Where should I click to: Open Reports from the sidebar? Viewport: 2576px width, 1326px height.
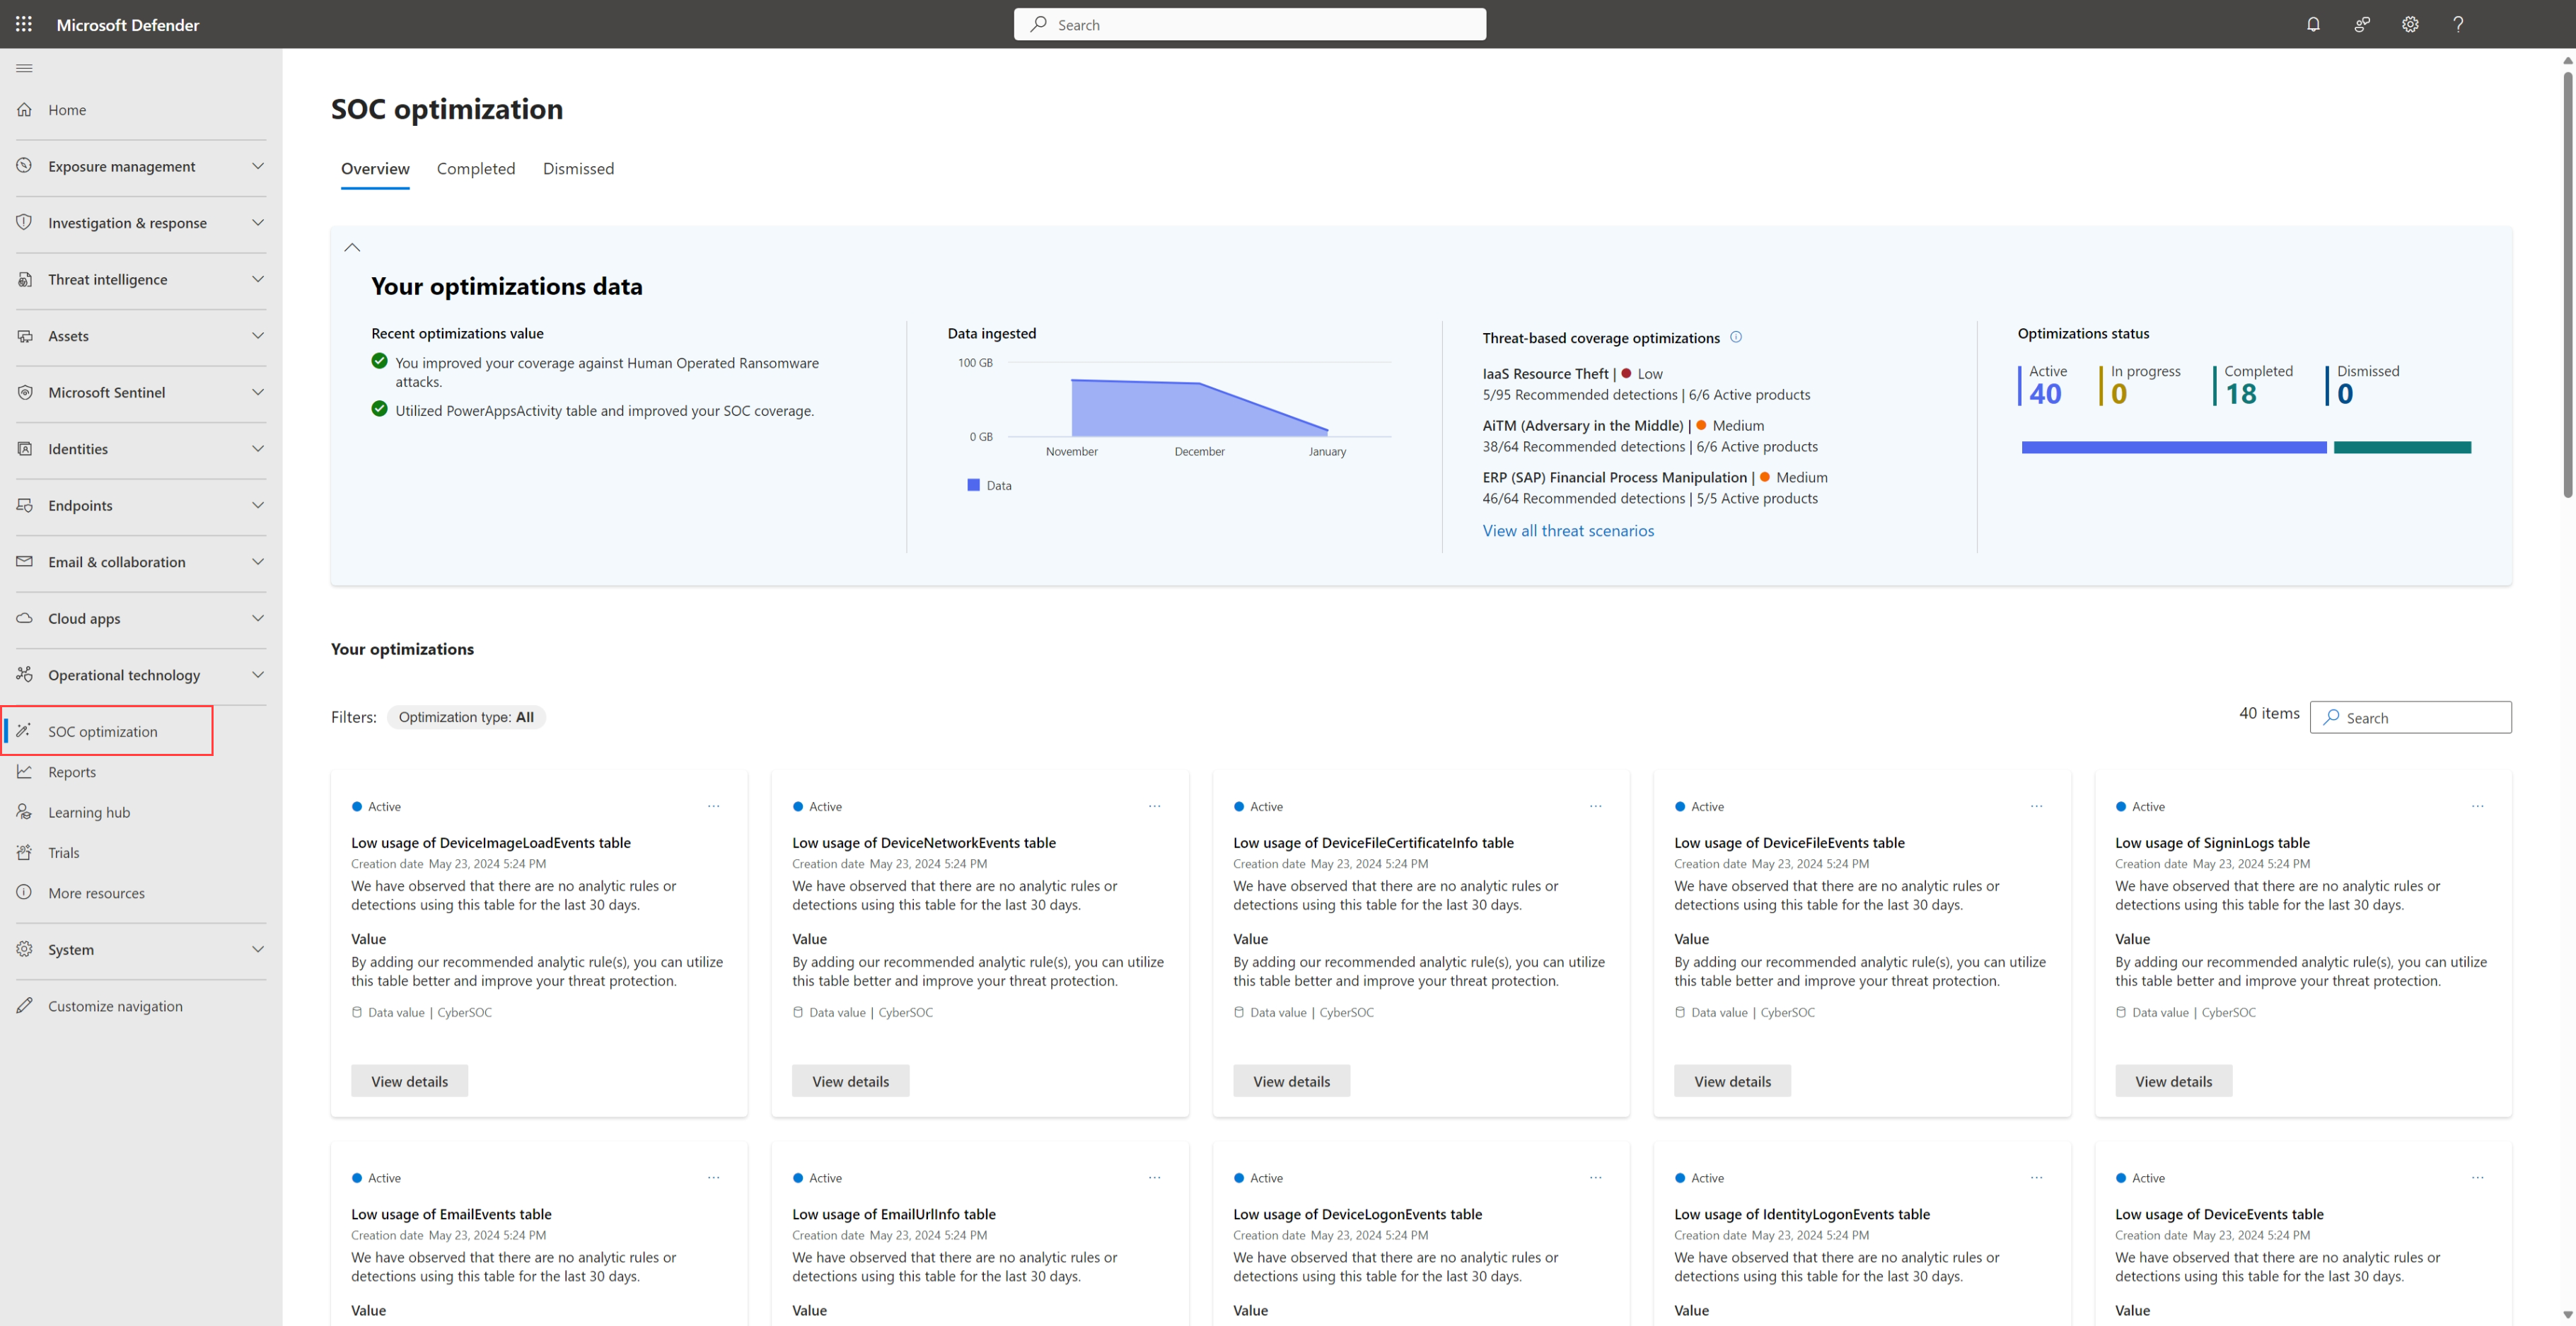tap(71, 771)
